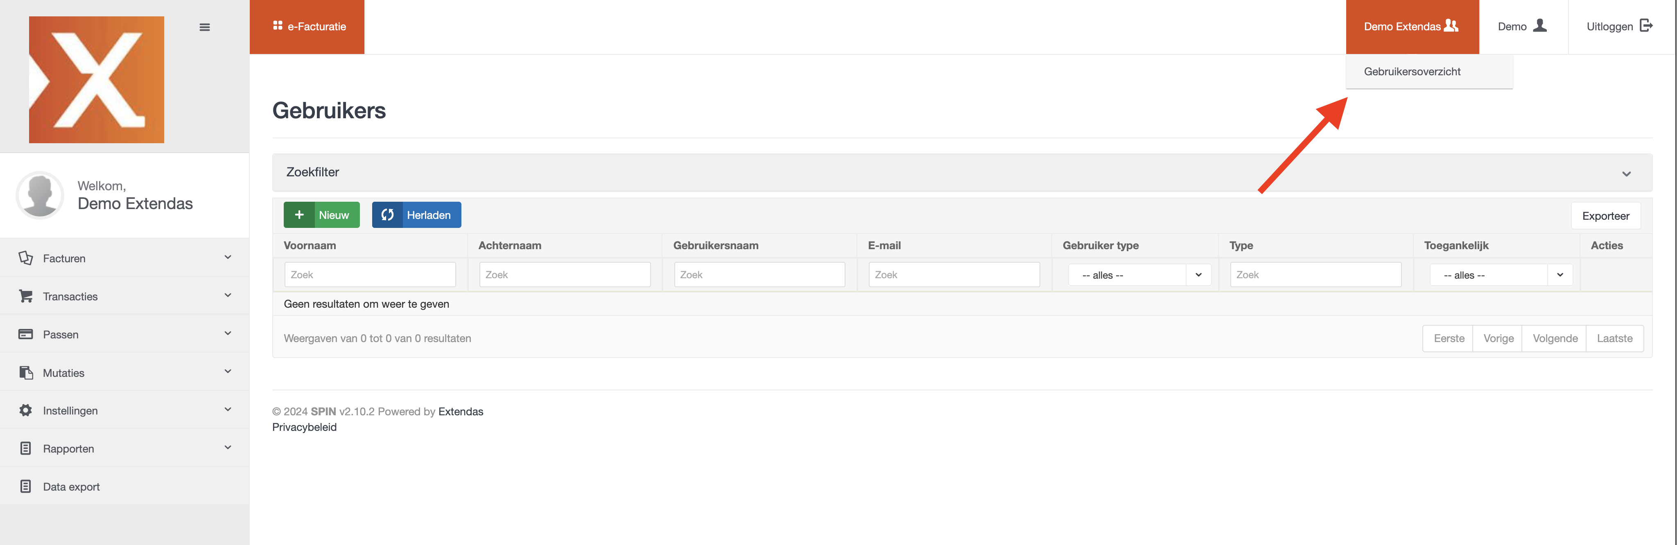This screenshot has height=545, width=1677.
Task: Expand the Zoekfilter panel
Action: point(1625,173)
